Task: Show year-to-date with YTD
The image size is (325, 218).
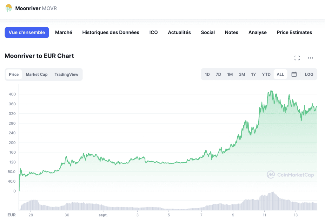Action: click(266, 74)
